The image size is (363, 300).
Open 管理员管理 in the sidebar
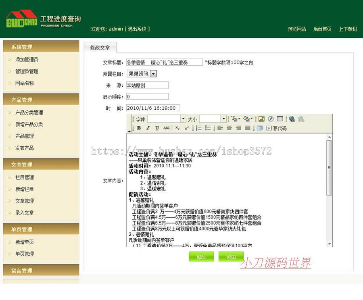coord(27,71)
